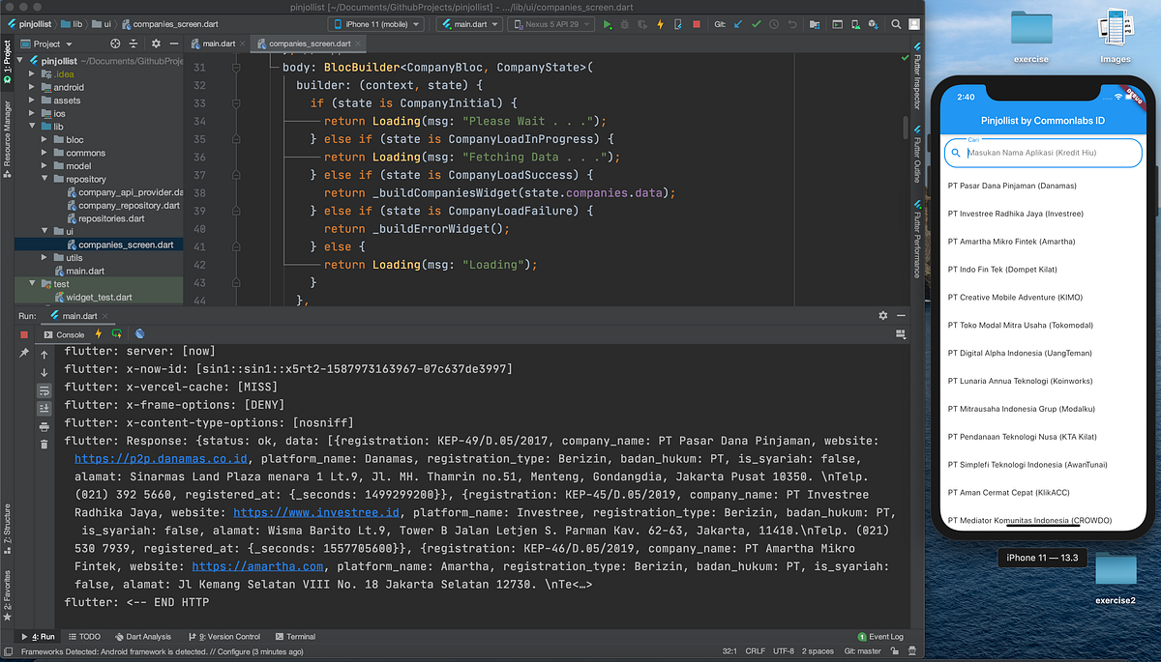
Task: Run the app with the green play button
Action: [x=607, y=24]
